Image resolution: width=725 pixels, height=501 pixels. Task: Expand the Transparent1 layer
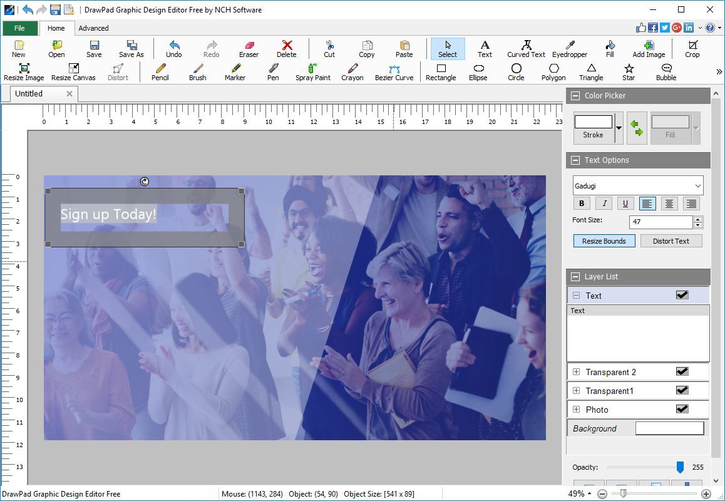[x=576, y=391]
